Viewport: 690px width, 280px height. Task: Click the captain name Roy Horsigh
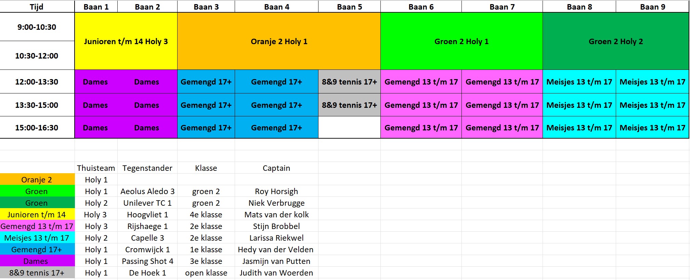[276, 191]
